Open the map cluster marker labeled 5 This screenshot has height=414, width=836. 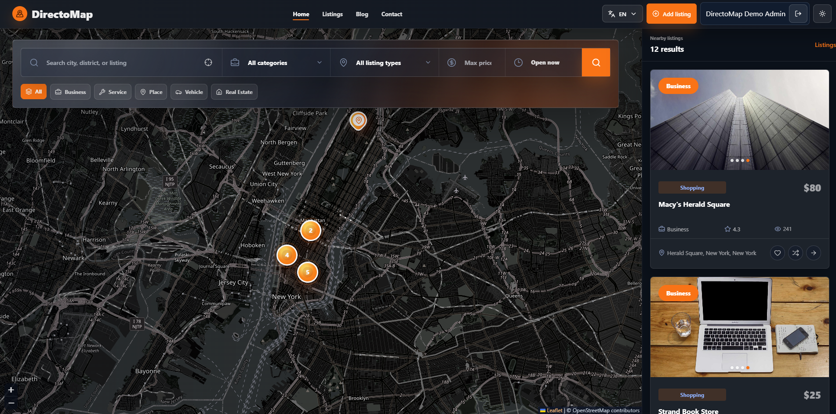point(308,272)
